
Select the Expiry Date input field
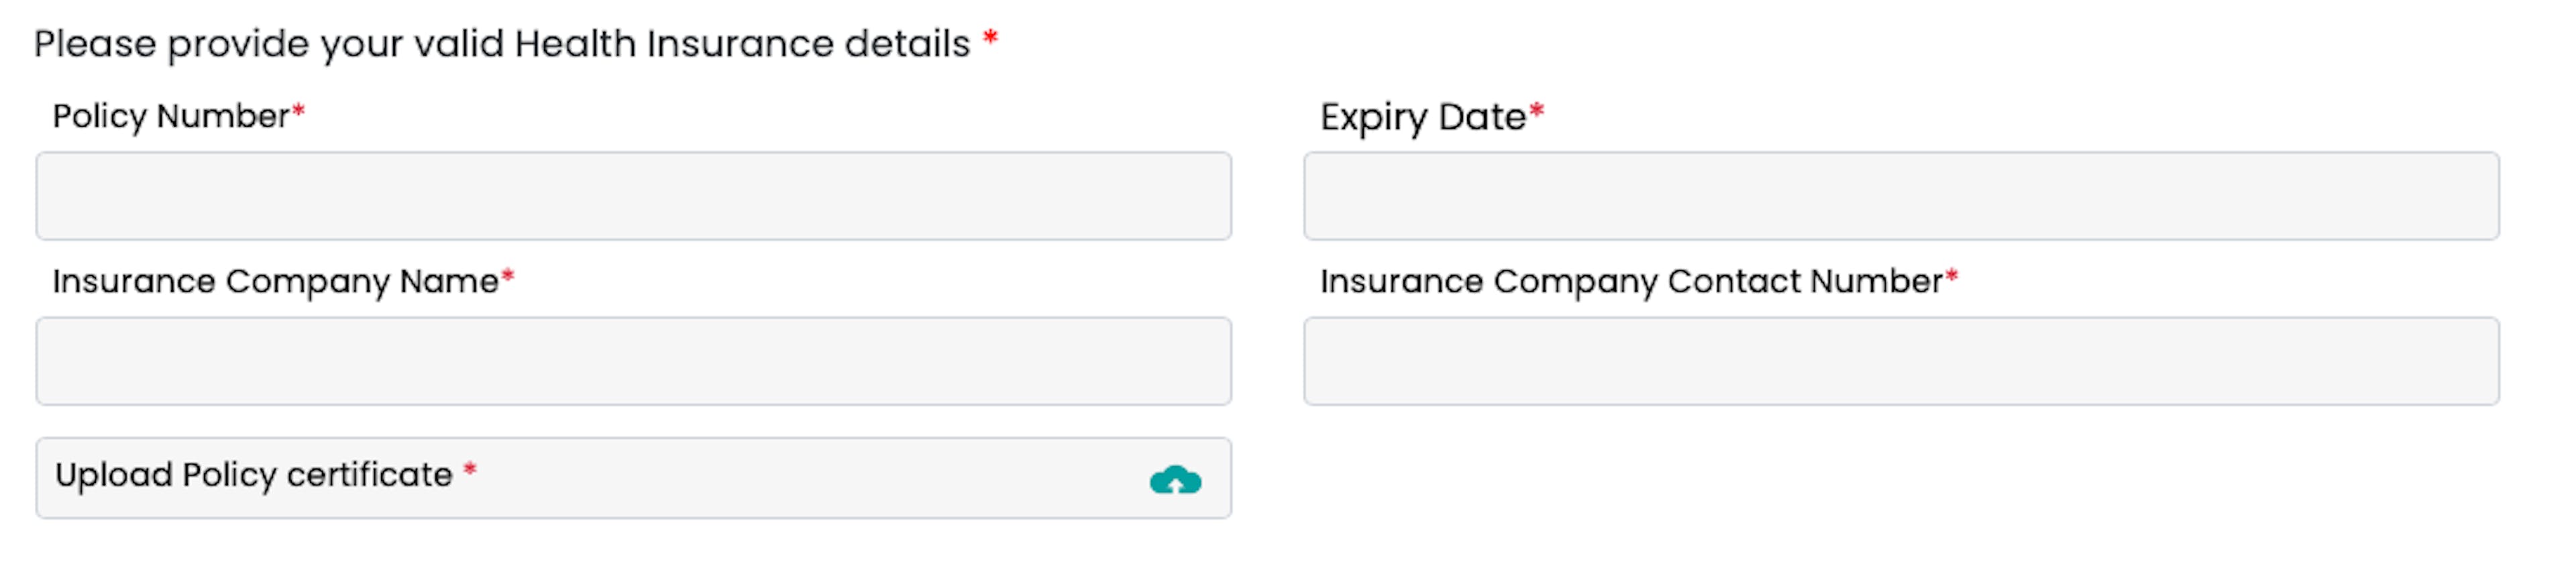[1901, 196]
